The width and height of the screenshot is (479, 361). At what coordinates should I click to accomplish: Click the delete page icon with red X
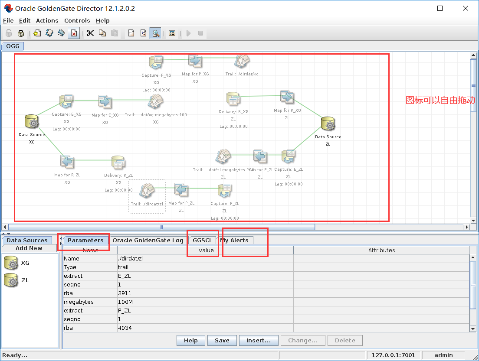click(74, 33)
